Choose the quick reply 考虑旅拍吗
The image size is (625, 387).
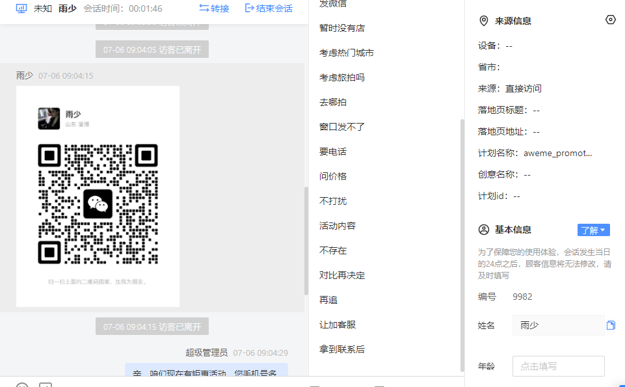pyautogui.click(x=342, y=77)
